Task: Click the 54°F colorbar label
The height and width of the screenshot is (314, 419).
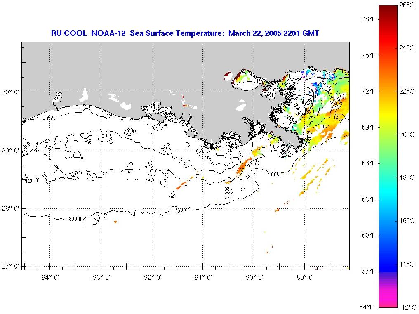Action: click(x=366, y=307)
